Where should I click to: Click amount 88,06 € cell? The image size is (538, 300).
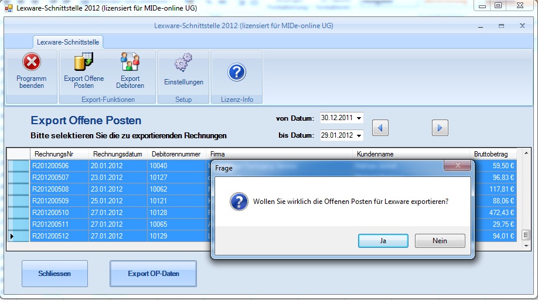coord(495,200)
